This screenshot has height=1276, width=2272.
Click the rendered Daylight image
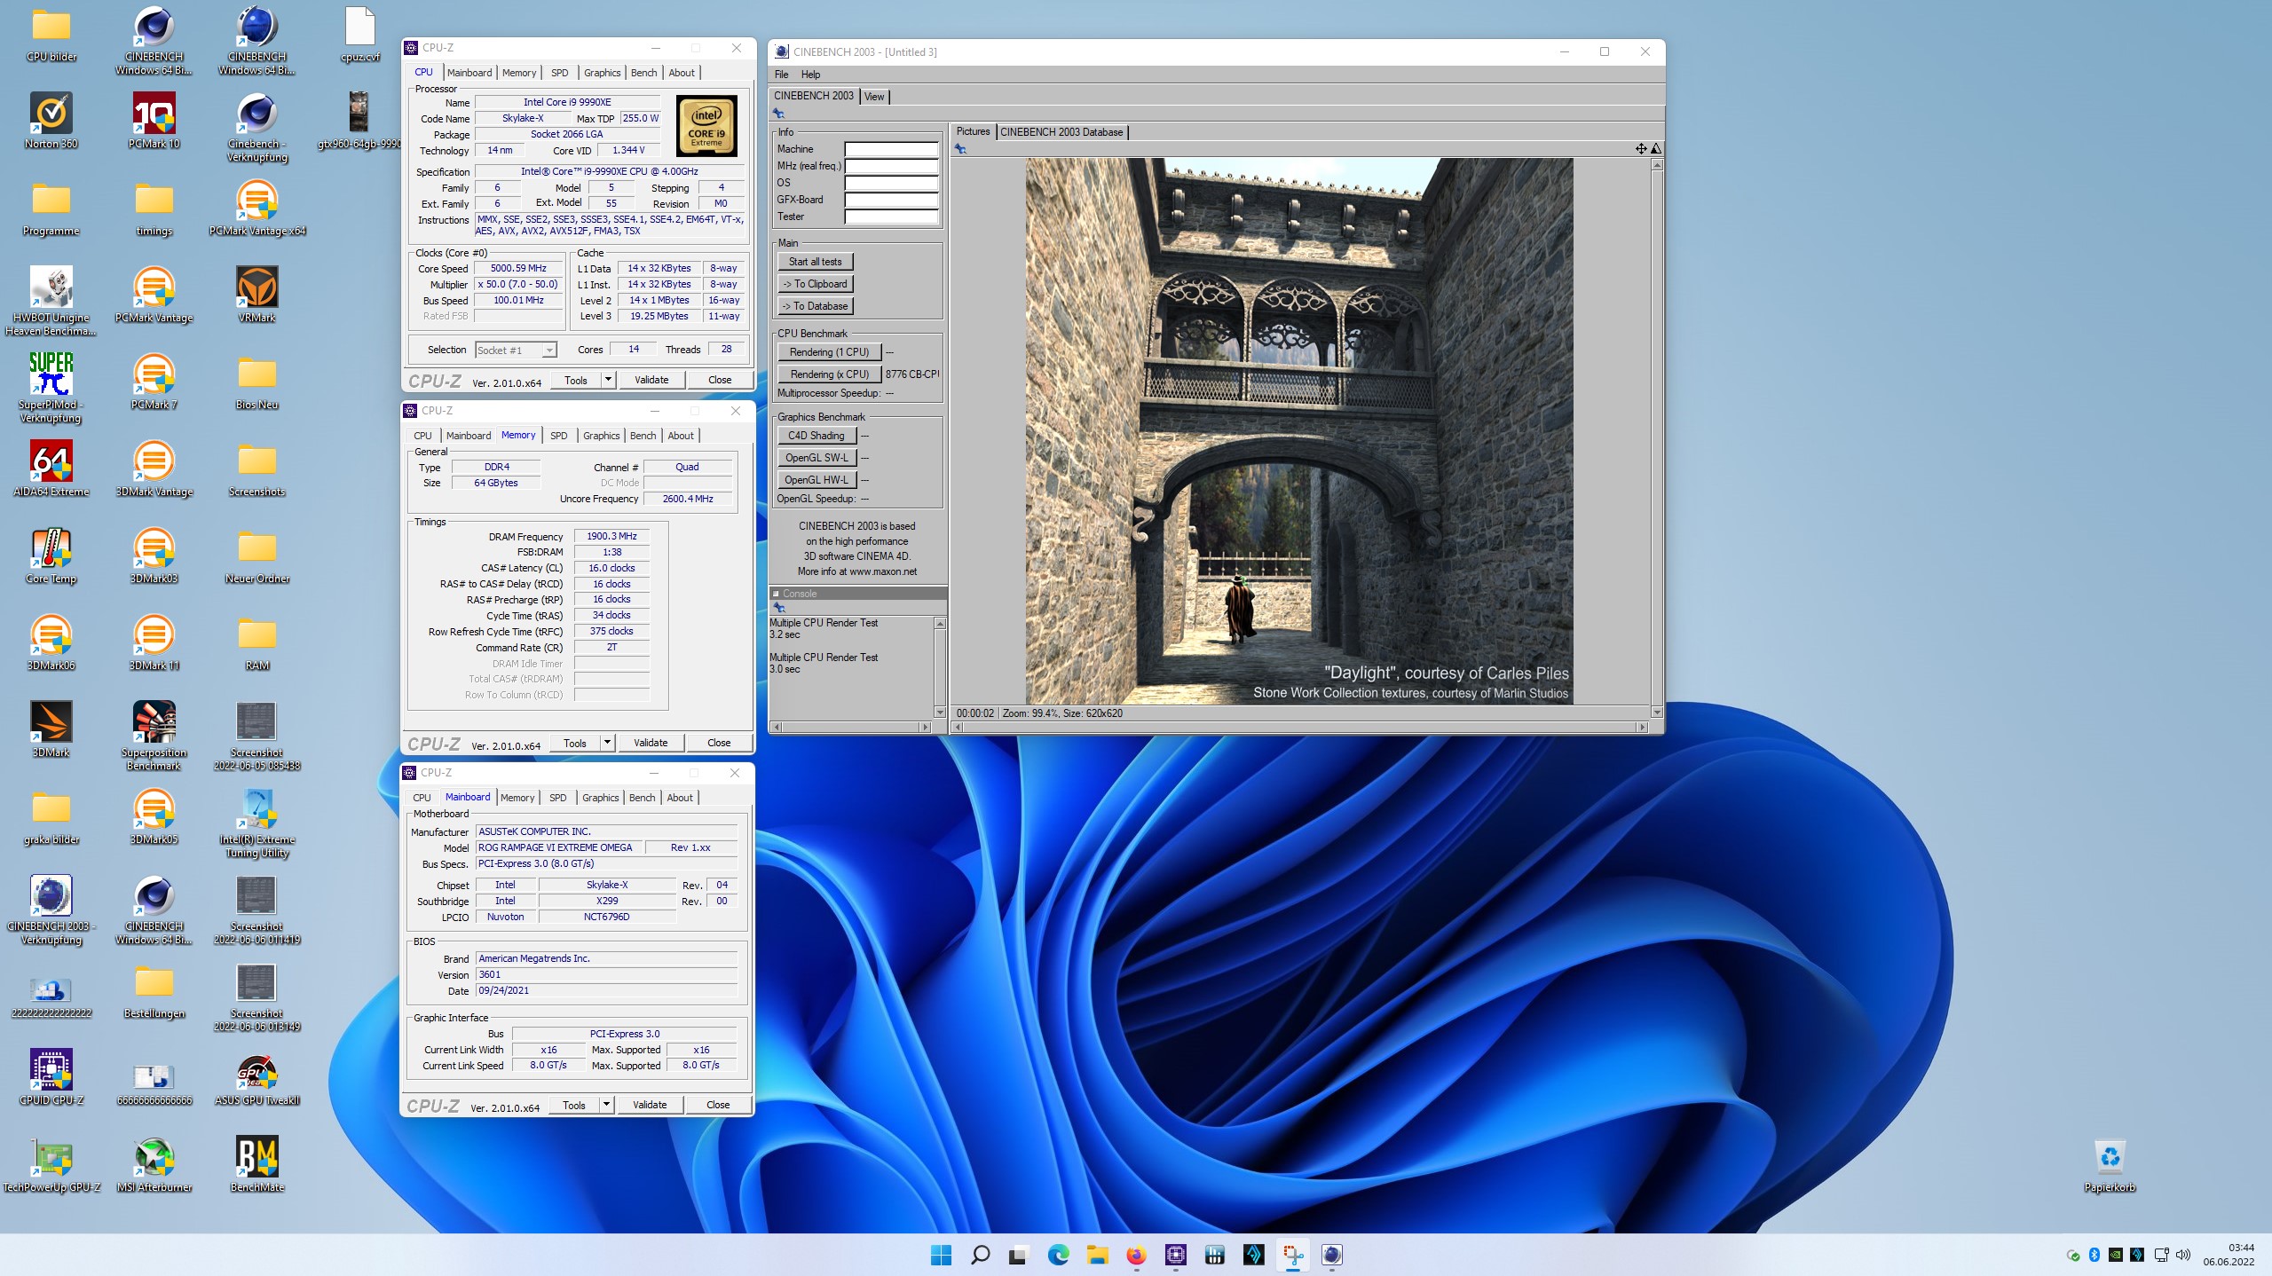coord(1299,431)
